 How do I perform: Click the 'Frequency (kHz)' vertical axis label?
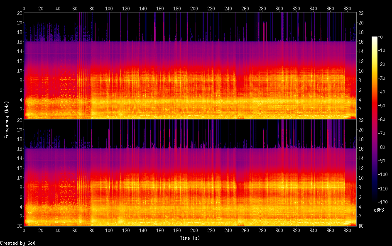tap(7, 119)
